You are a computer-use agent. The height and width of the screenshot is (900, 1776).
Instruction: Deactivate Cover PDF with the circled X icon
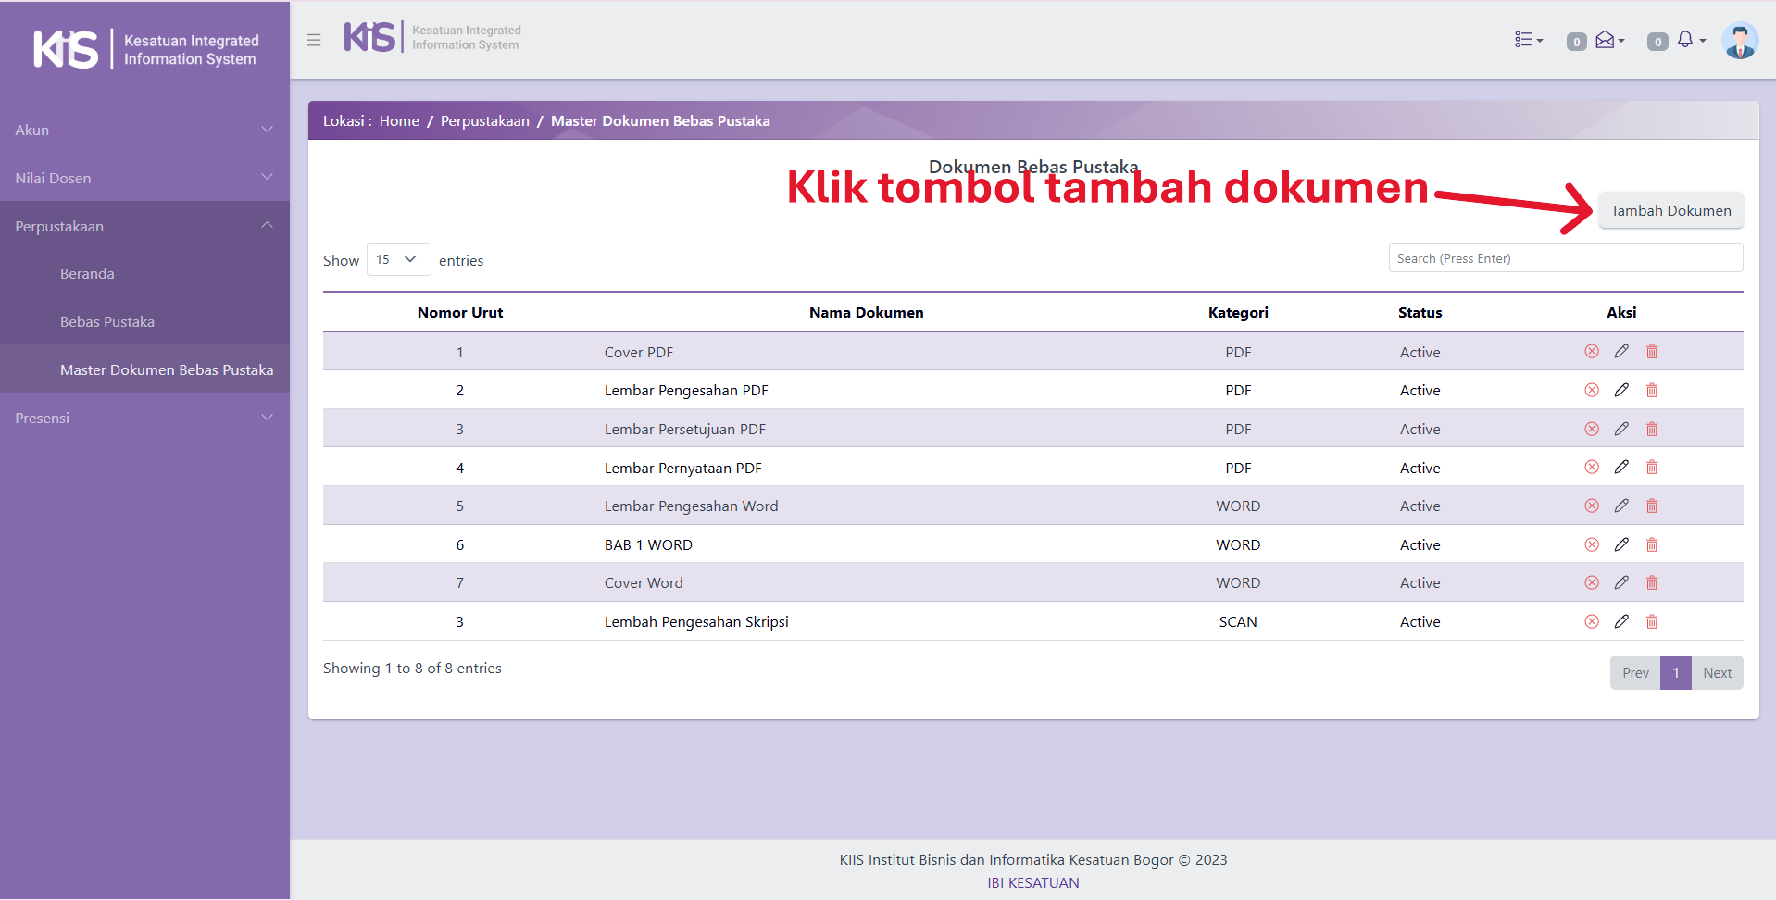click(x=1592, y=352)
